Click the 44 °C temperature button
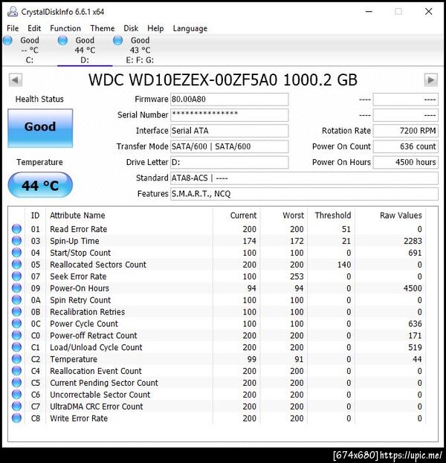Viewport: 446px width, 463px height. [40, 185]
